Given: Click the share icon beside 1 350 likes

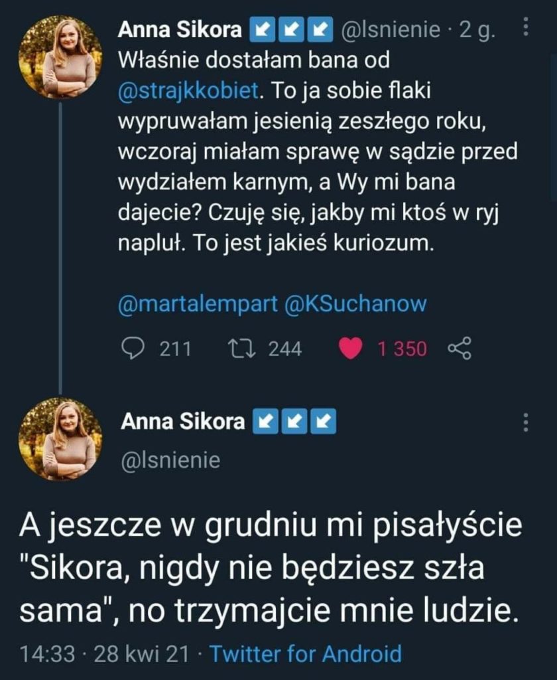Looking at the screenshot, I should point(460,348).
